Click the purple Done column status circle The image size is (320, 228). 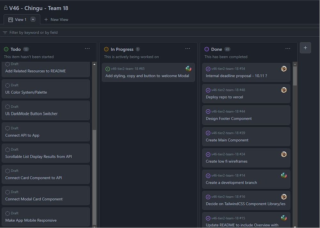206,49
